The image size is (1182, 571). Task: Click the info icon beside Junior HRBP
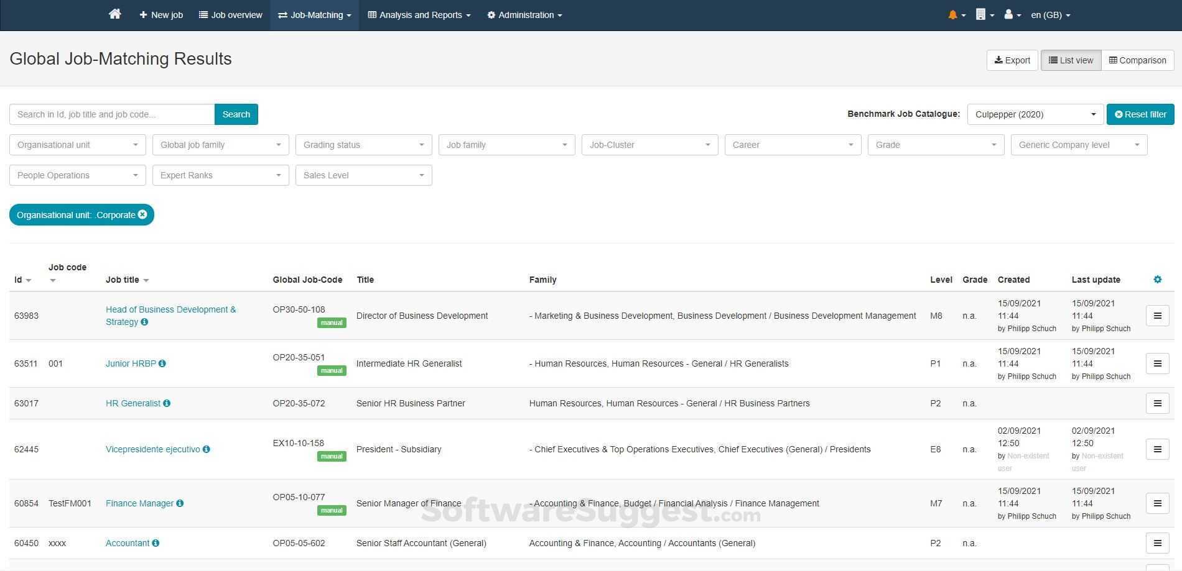coord(162,363)
